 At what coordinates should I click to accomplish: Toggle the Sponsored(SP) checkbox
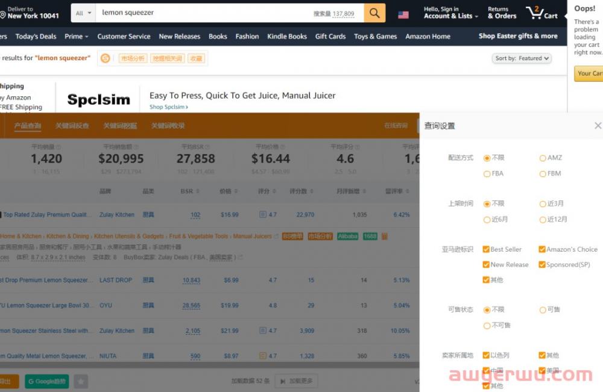tap(542, 264)
